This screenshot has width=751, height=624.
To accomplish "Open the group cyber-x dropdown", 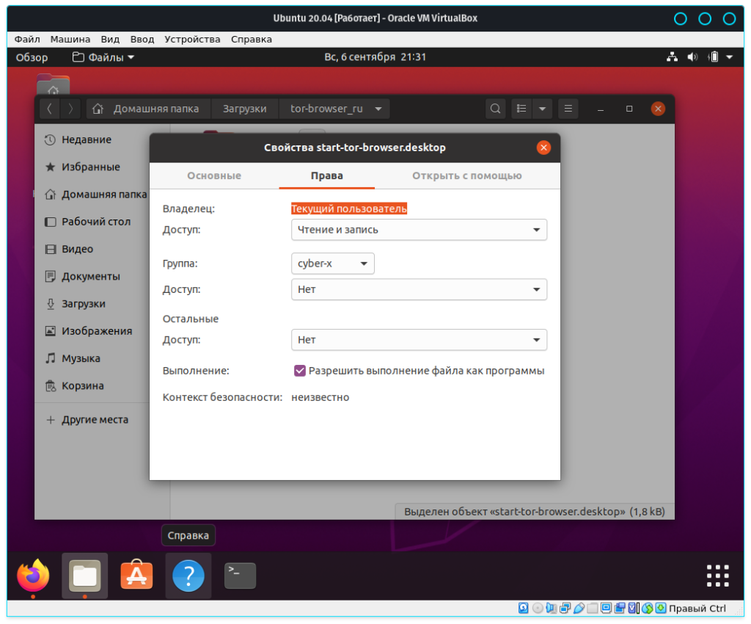I will 332,264.
